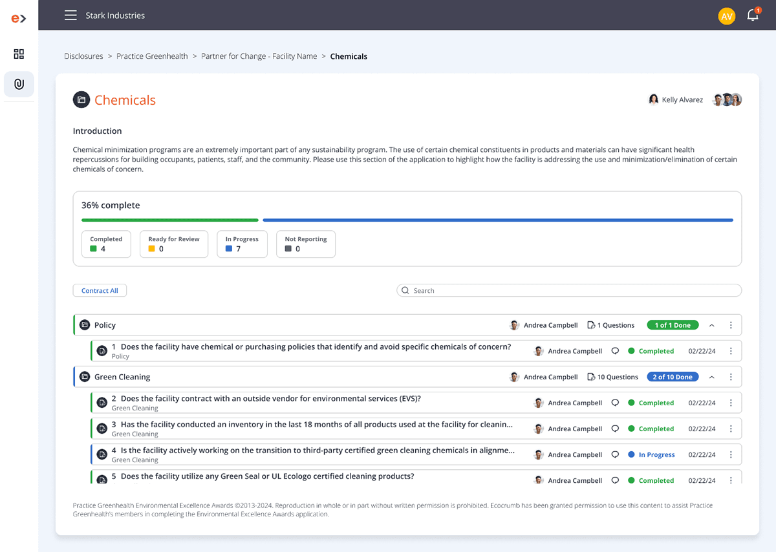Select the paperclip disclosures sidebar icon
Image resolution: width=776 pixels, height=552 pixels.
(x=19, y=84)
